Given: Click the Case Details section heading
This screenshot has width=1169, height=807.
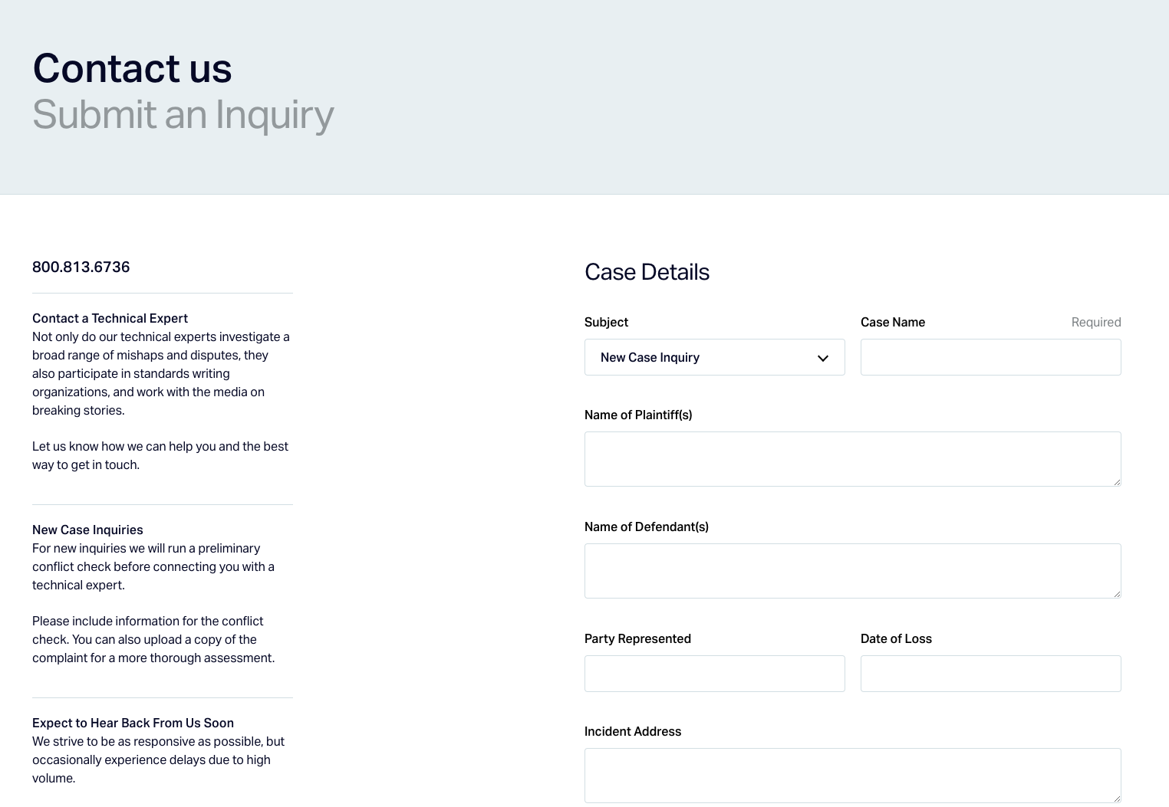Looking at the screenshot, I should pos(647,272).
